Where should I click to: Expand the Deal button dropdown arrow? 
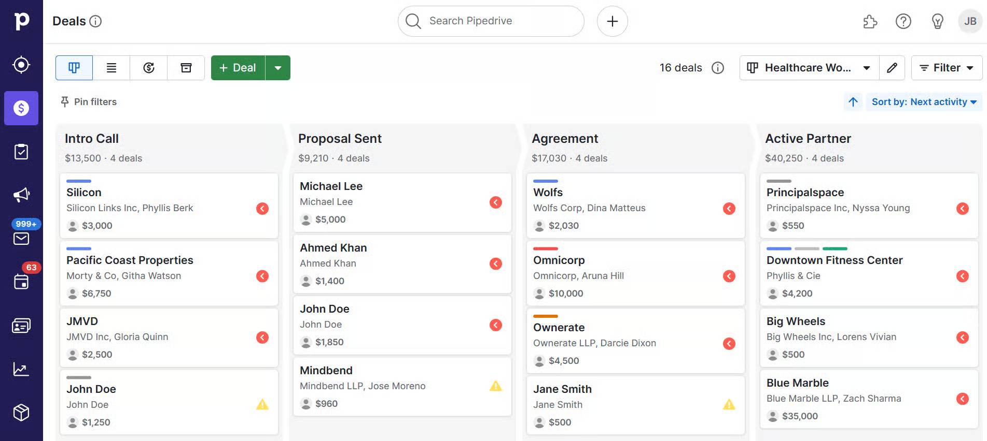[x=278, y=68]
